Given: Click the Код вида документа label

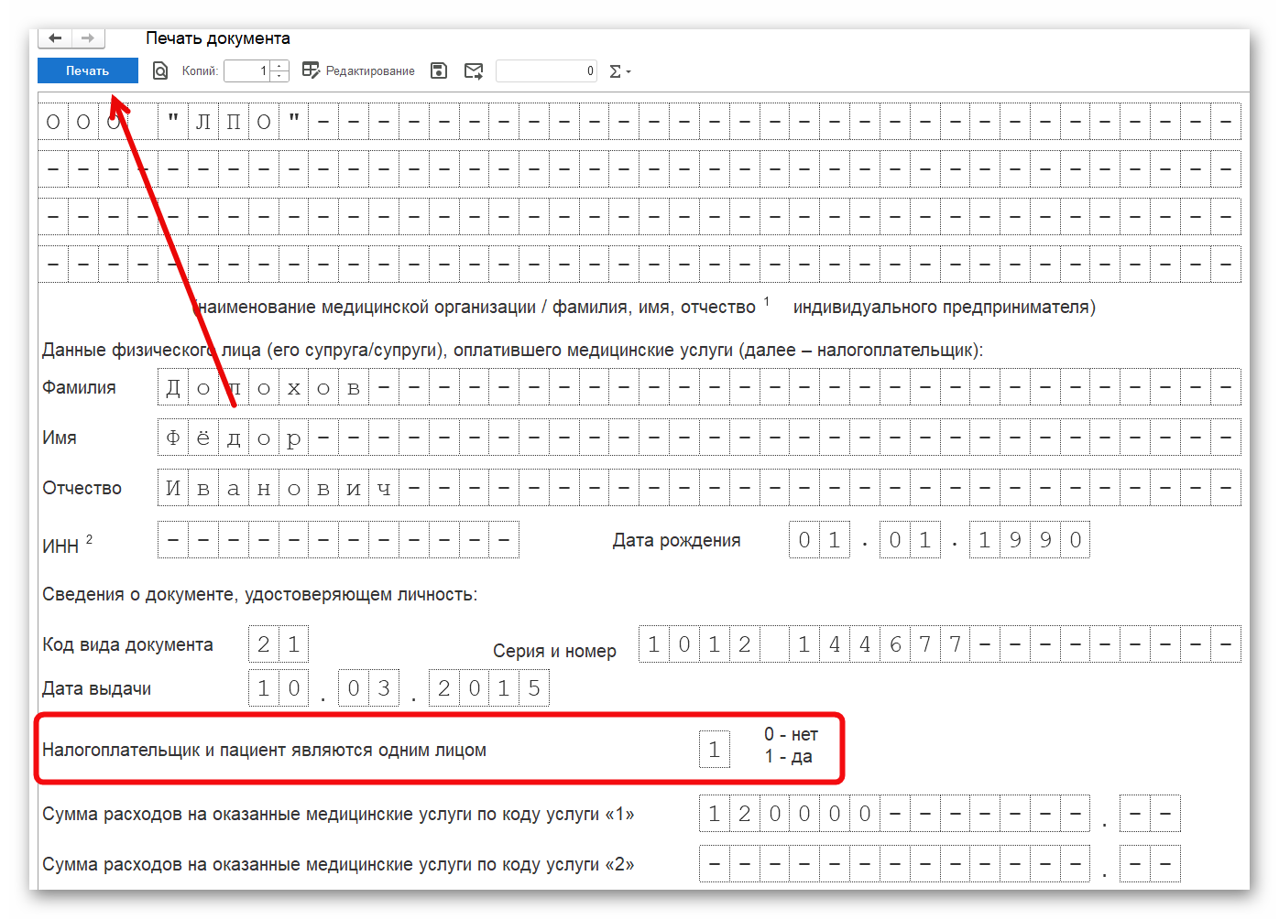Looking at the screenshot, I should (x=127, y=644).
